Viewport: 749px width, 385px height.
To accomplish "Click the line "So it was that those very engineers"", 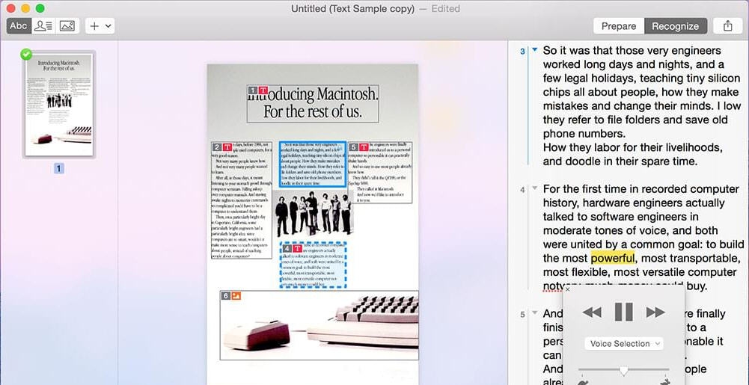I will click(632, 51).
